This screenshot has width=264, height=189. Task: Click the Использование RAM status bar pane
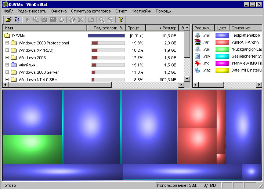point(189,185)
